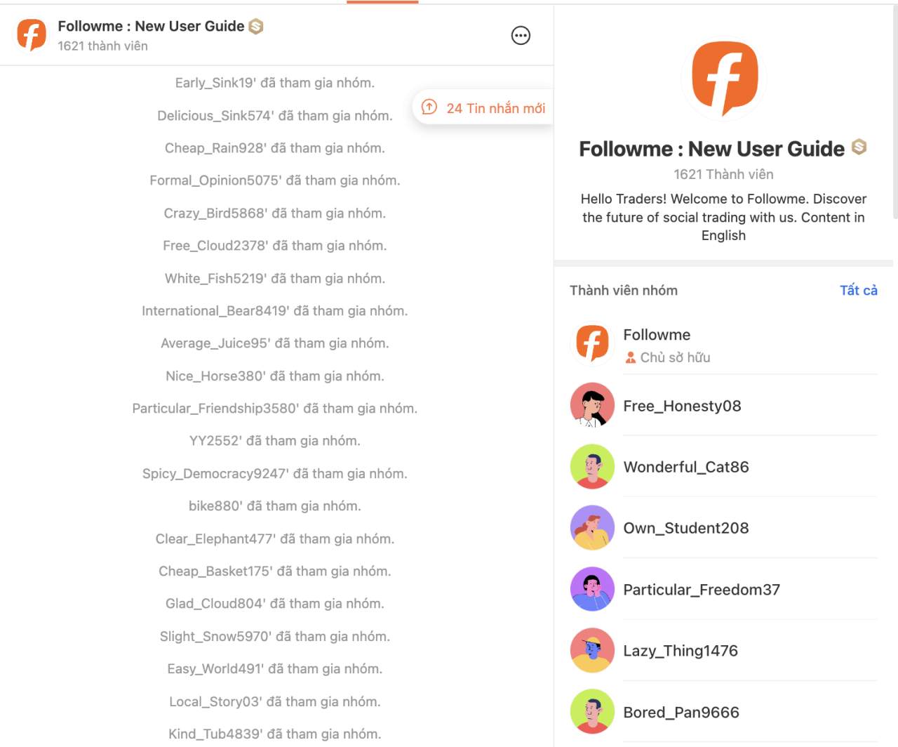This screenshot has width=898, height=747.
Task: Click the active orange tab at the top
Action: click(x=382, y=2)
